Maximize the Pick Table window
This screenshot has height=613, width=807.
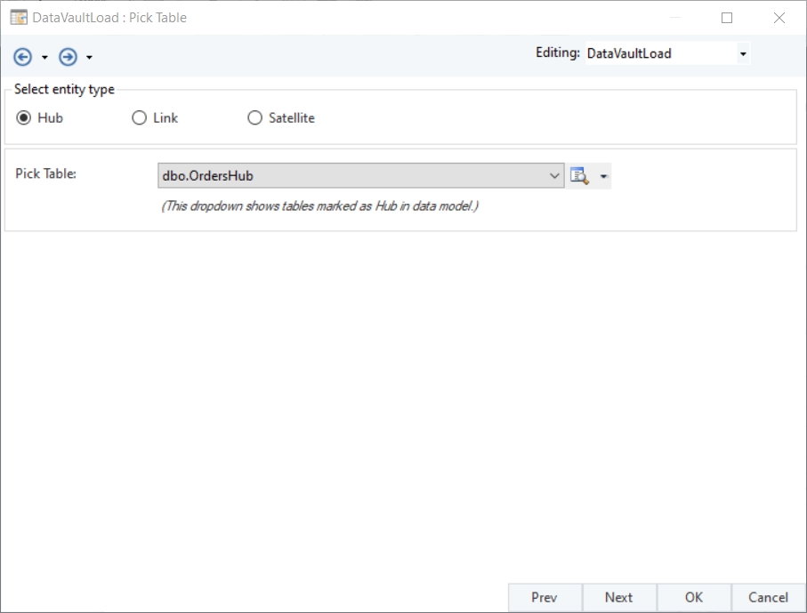[x=727, y=18]
